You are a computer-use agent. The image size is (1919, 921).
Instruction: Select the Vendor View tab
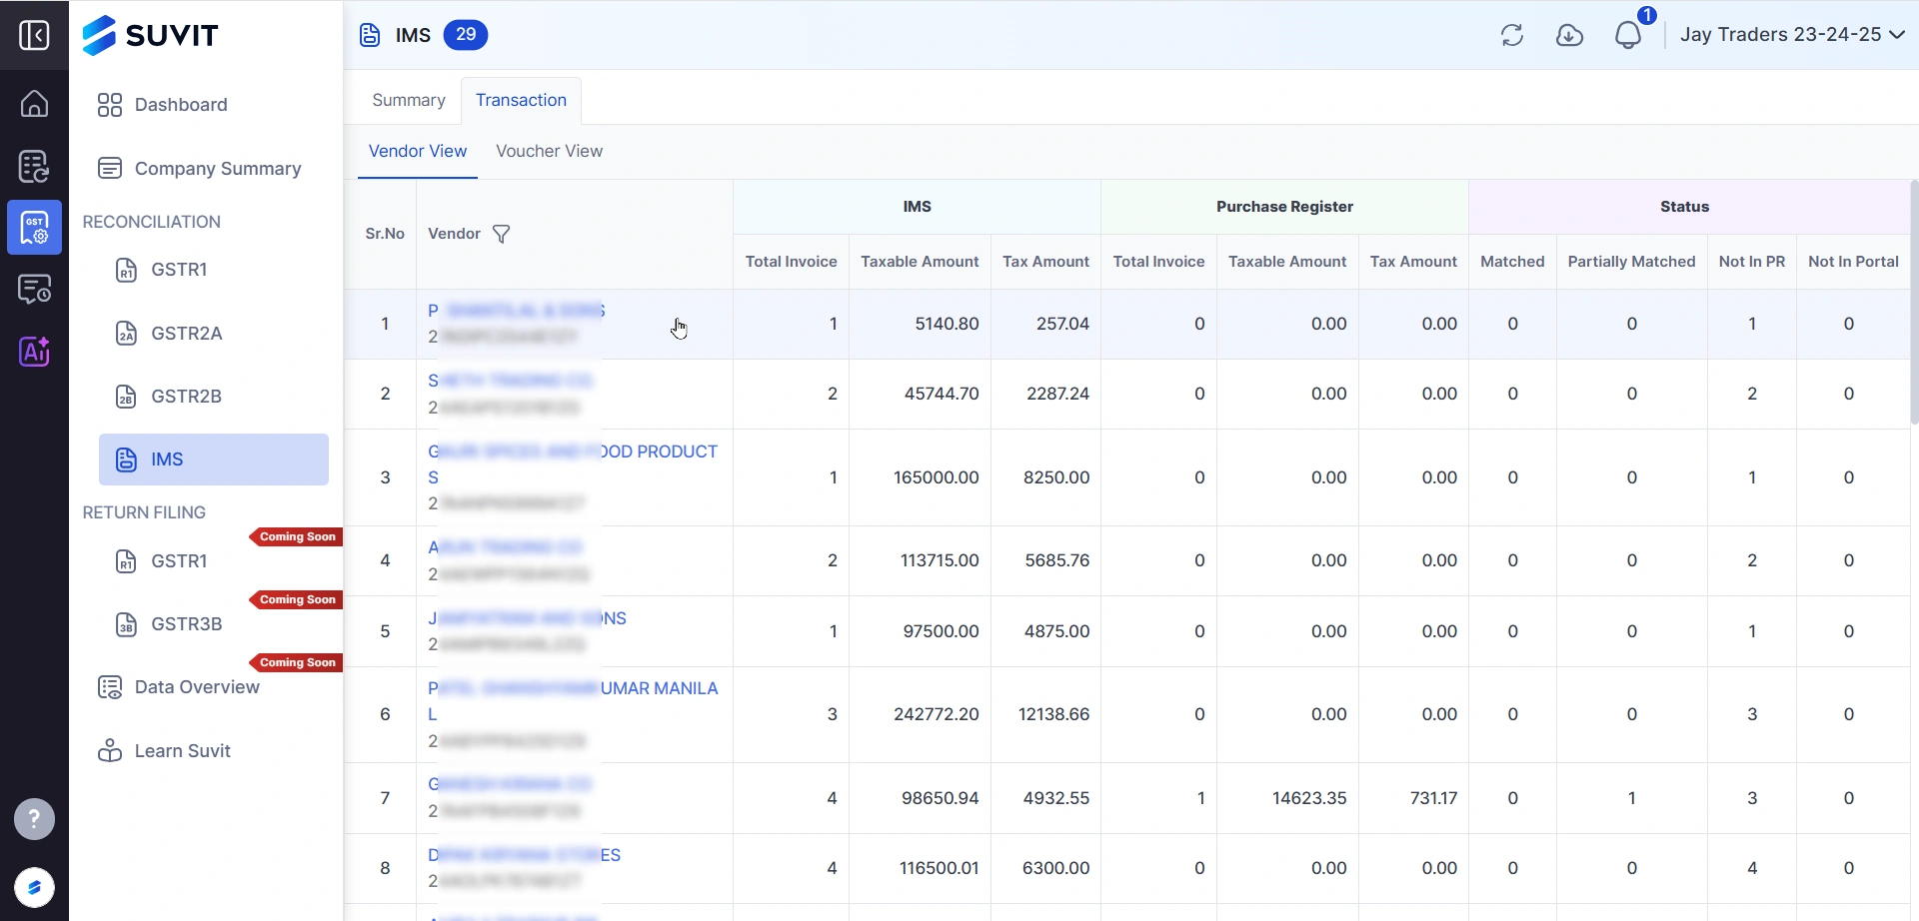point(417,152)
